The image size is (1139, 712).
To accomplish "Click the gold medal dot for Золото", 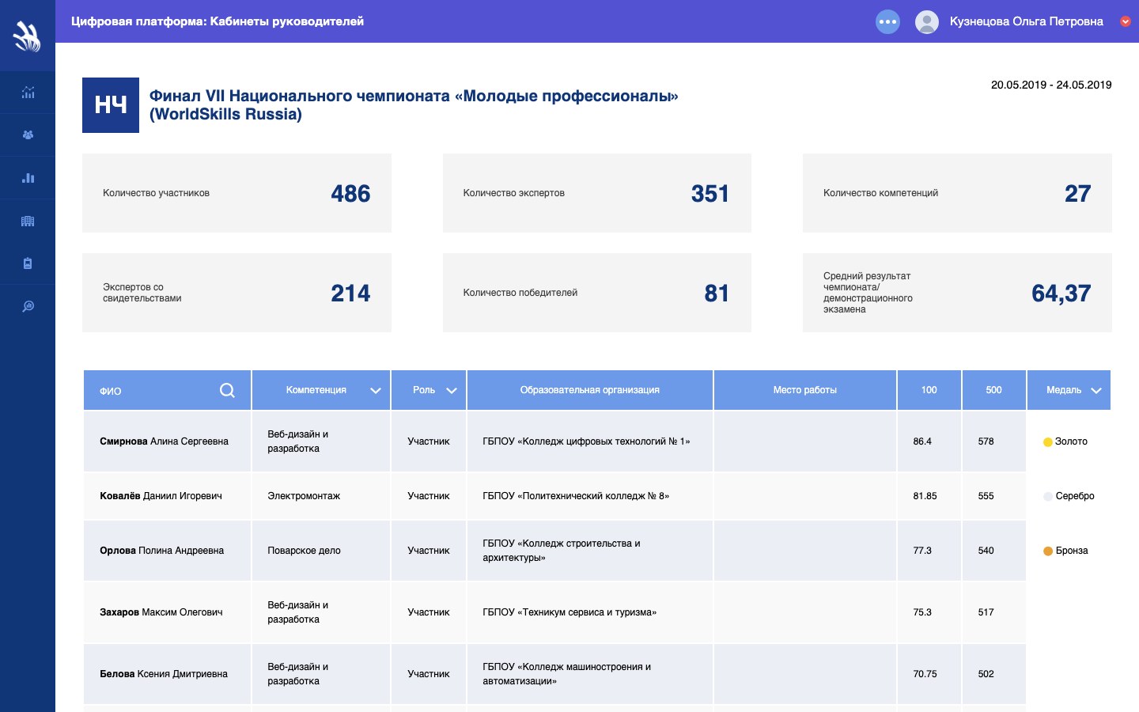I will click(x=1048, y=442).
